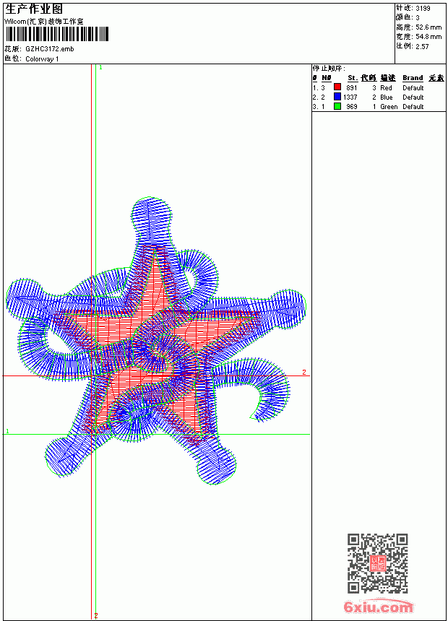Click the 代码 column header
The height and width of the screenshot is (621, 448).
point(369,78)
